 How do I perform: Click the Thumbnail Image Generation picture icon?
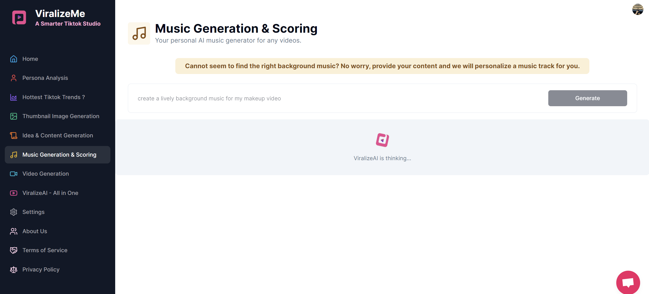[14, 116]
